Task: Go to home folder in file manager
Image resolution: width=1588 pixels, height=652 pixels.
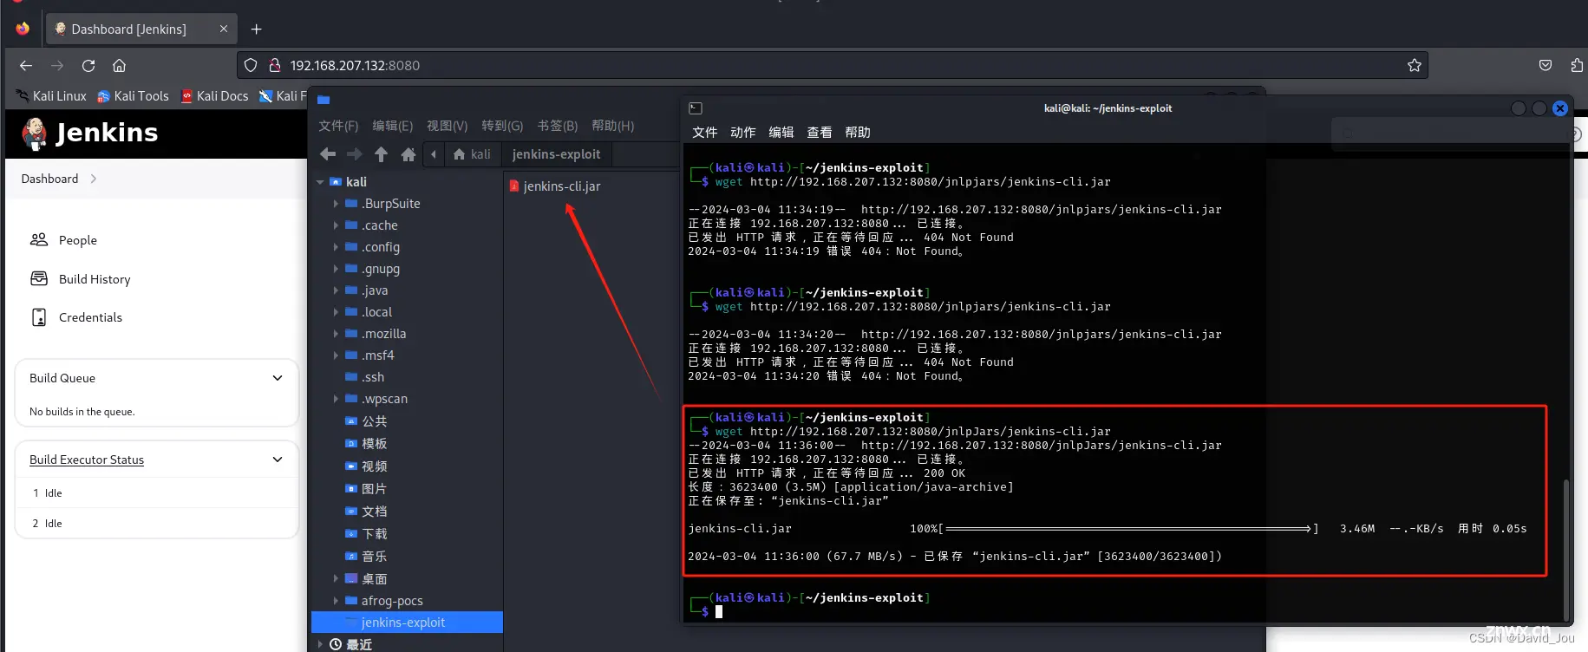Action: 408,154
